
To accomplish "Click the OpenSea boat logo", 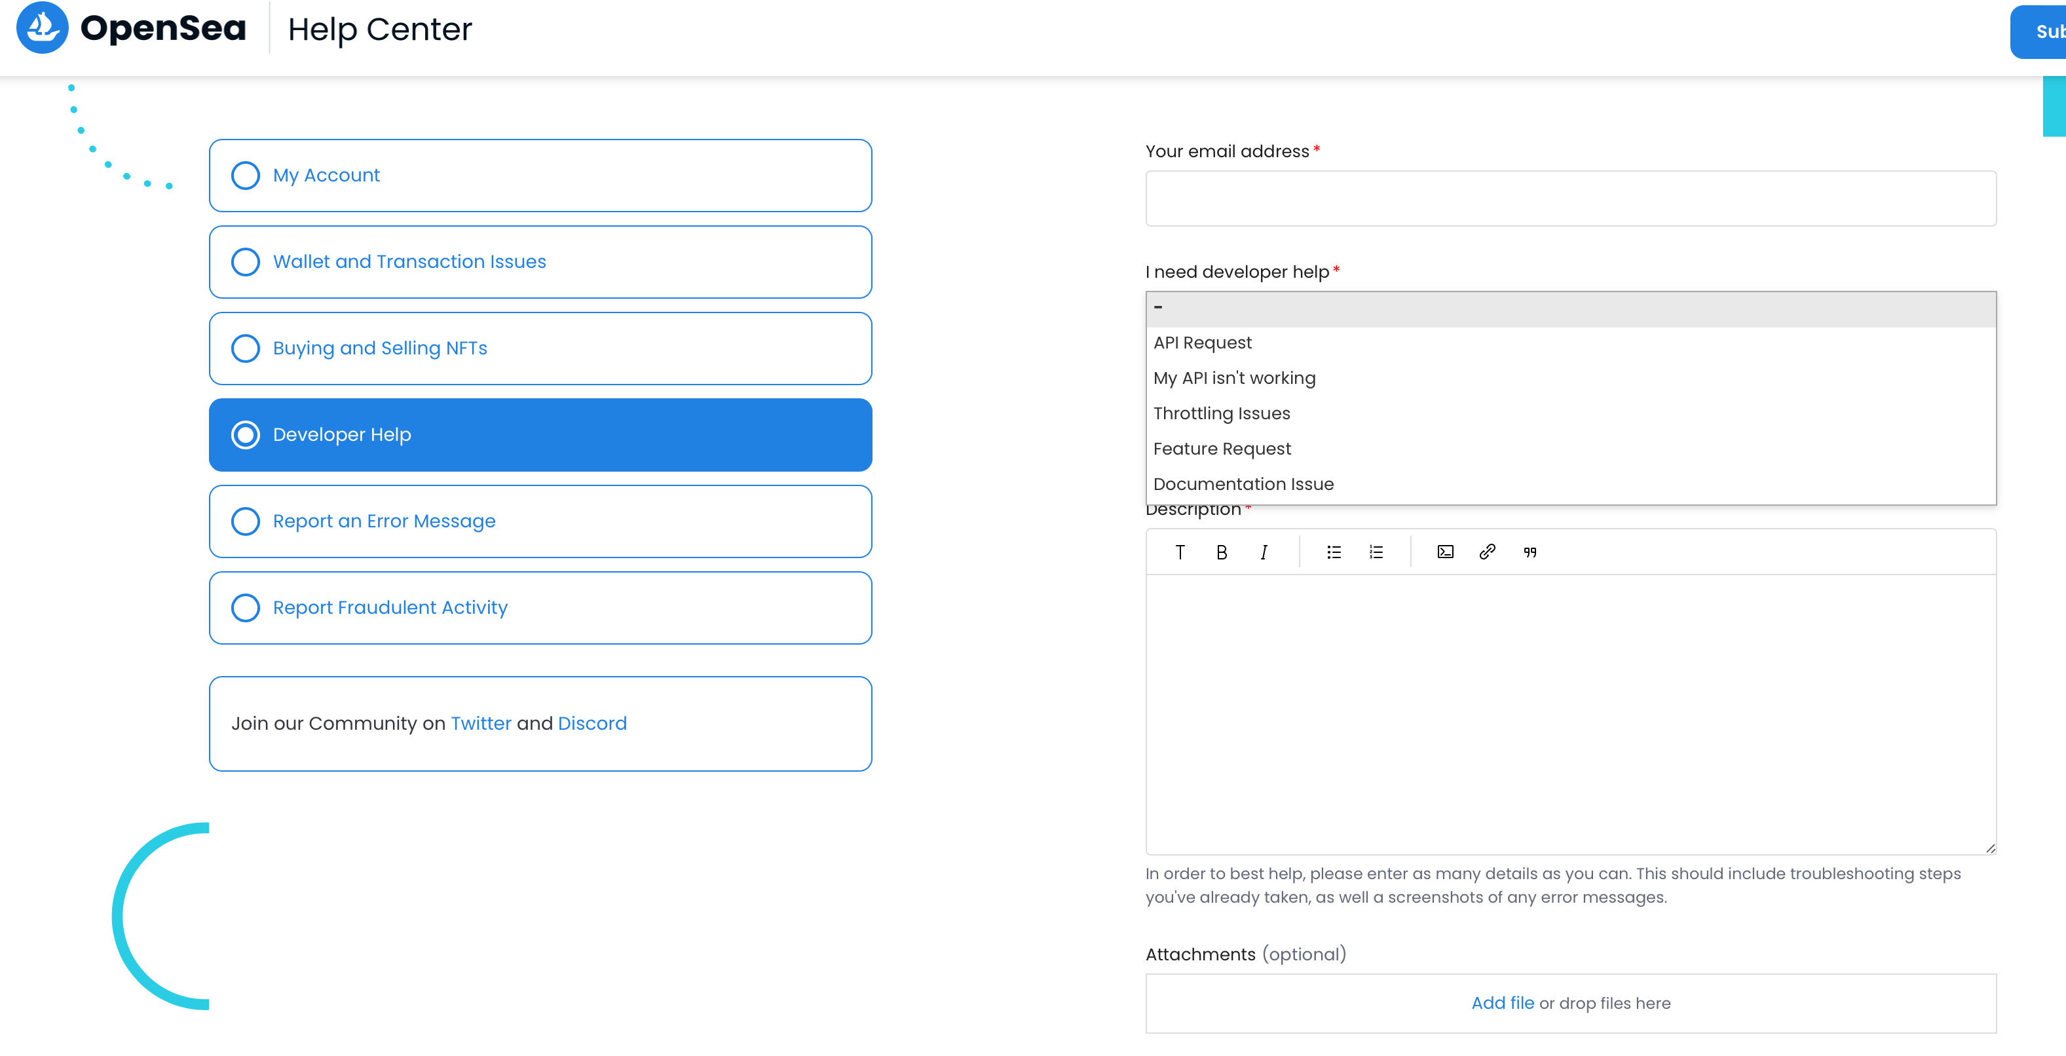I will click(42, 28).
